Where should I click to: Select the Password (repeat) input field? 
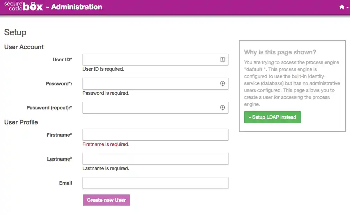point(150,108)
